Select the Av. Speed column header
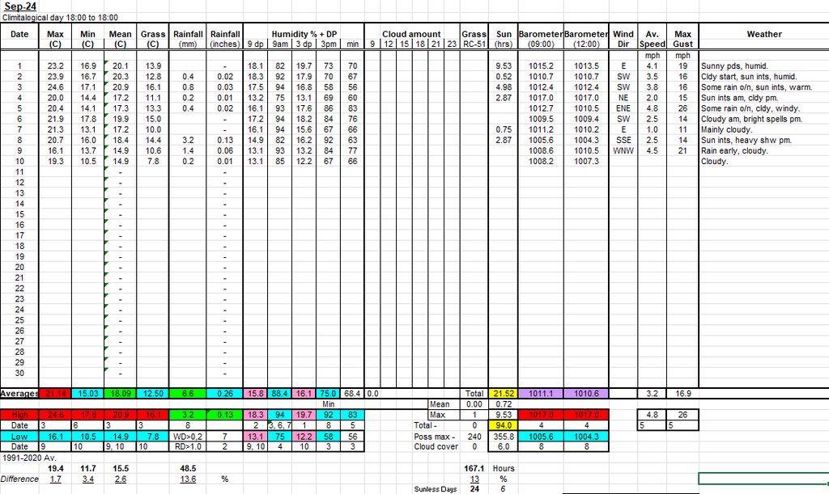The height and width of the screenshot is (494, 829). (652, 39)
